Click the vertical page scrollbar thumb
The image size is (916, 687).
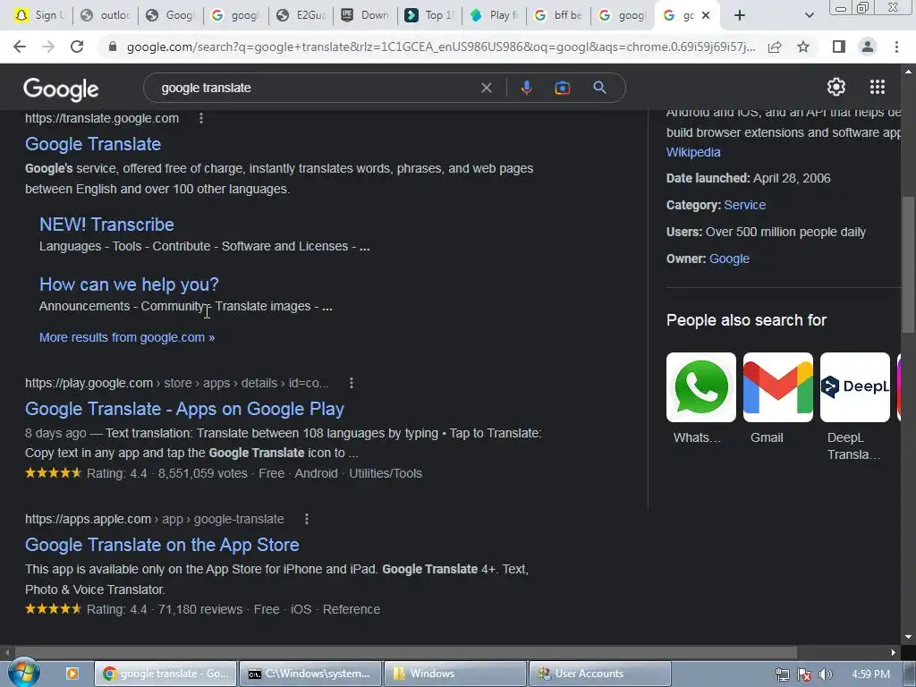908,264
